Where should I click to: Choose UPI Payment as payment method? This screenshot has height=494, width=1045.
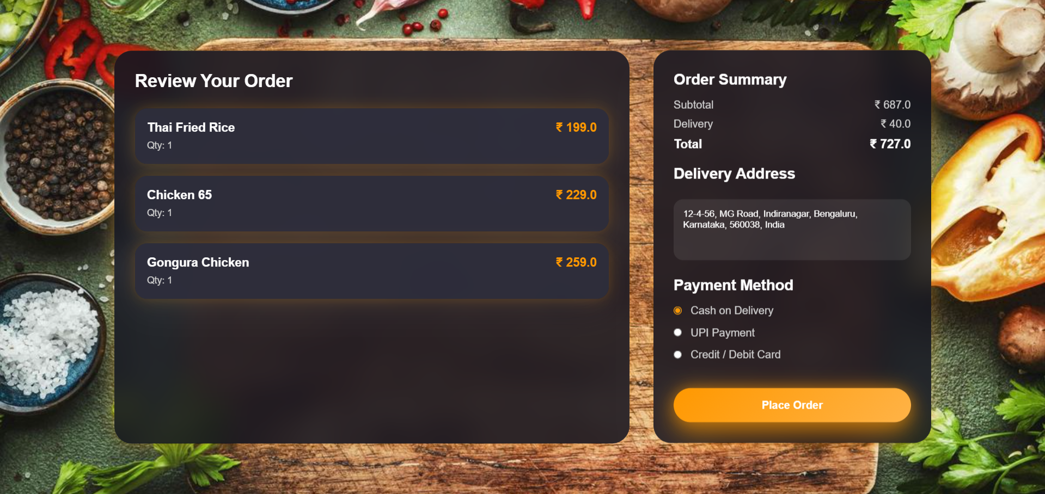point(677,332)
